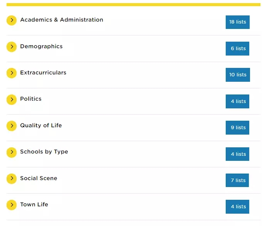
Task: Expand the Demographics section chevron
Action: click(x=12, y=47)
